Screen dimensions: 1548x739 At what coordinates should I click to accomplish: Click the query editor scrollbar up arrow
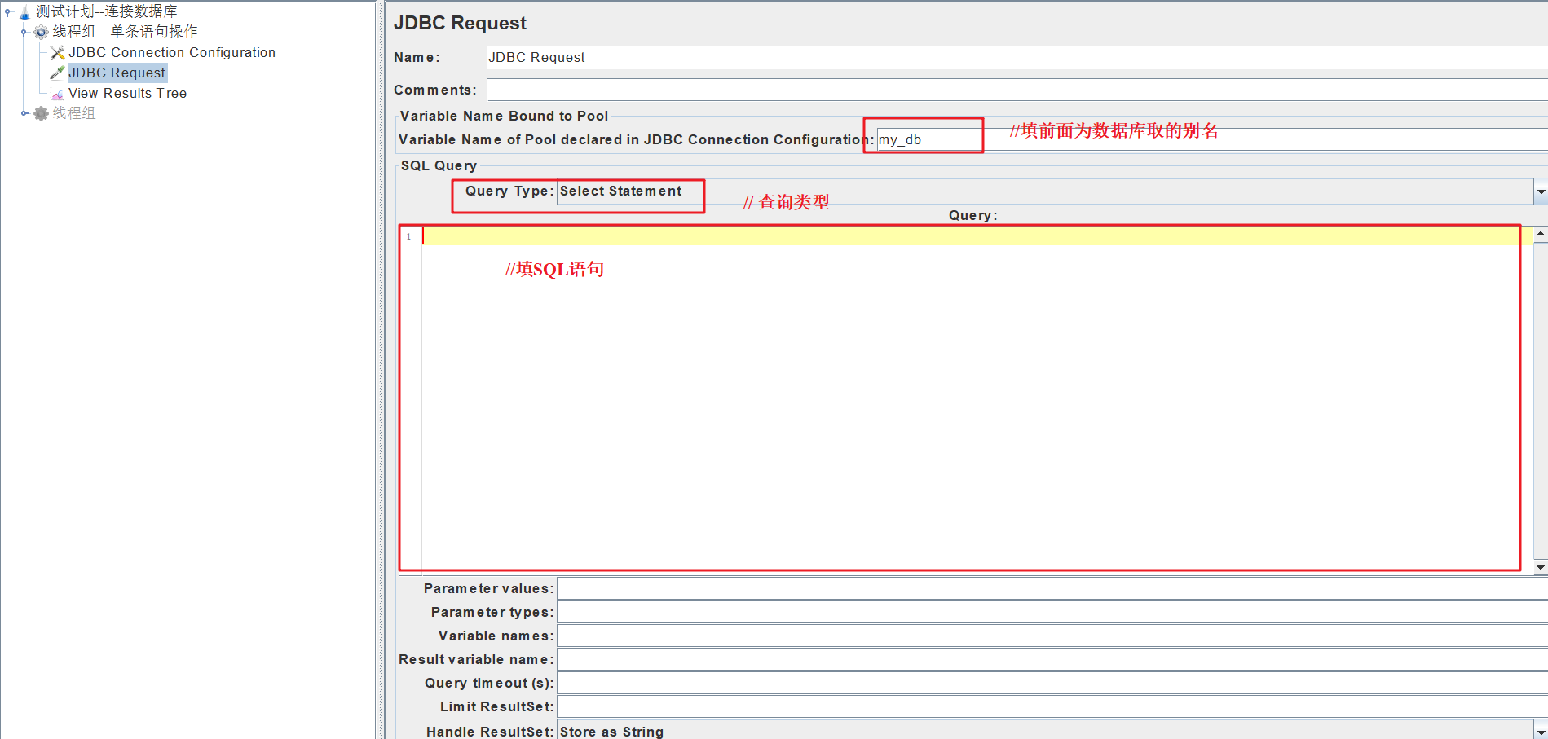point(1540,234)
